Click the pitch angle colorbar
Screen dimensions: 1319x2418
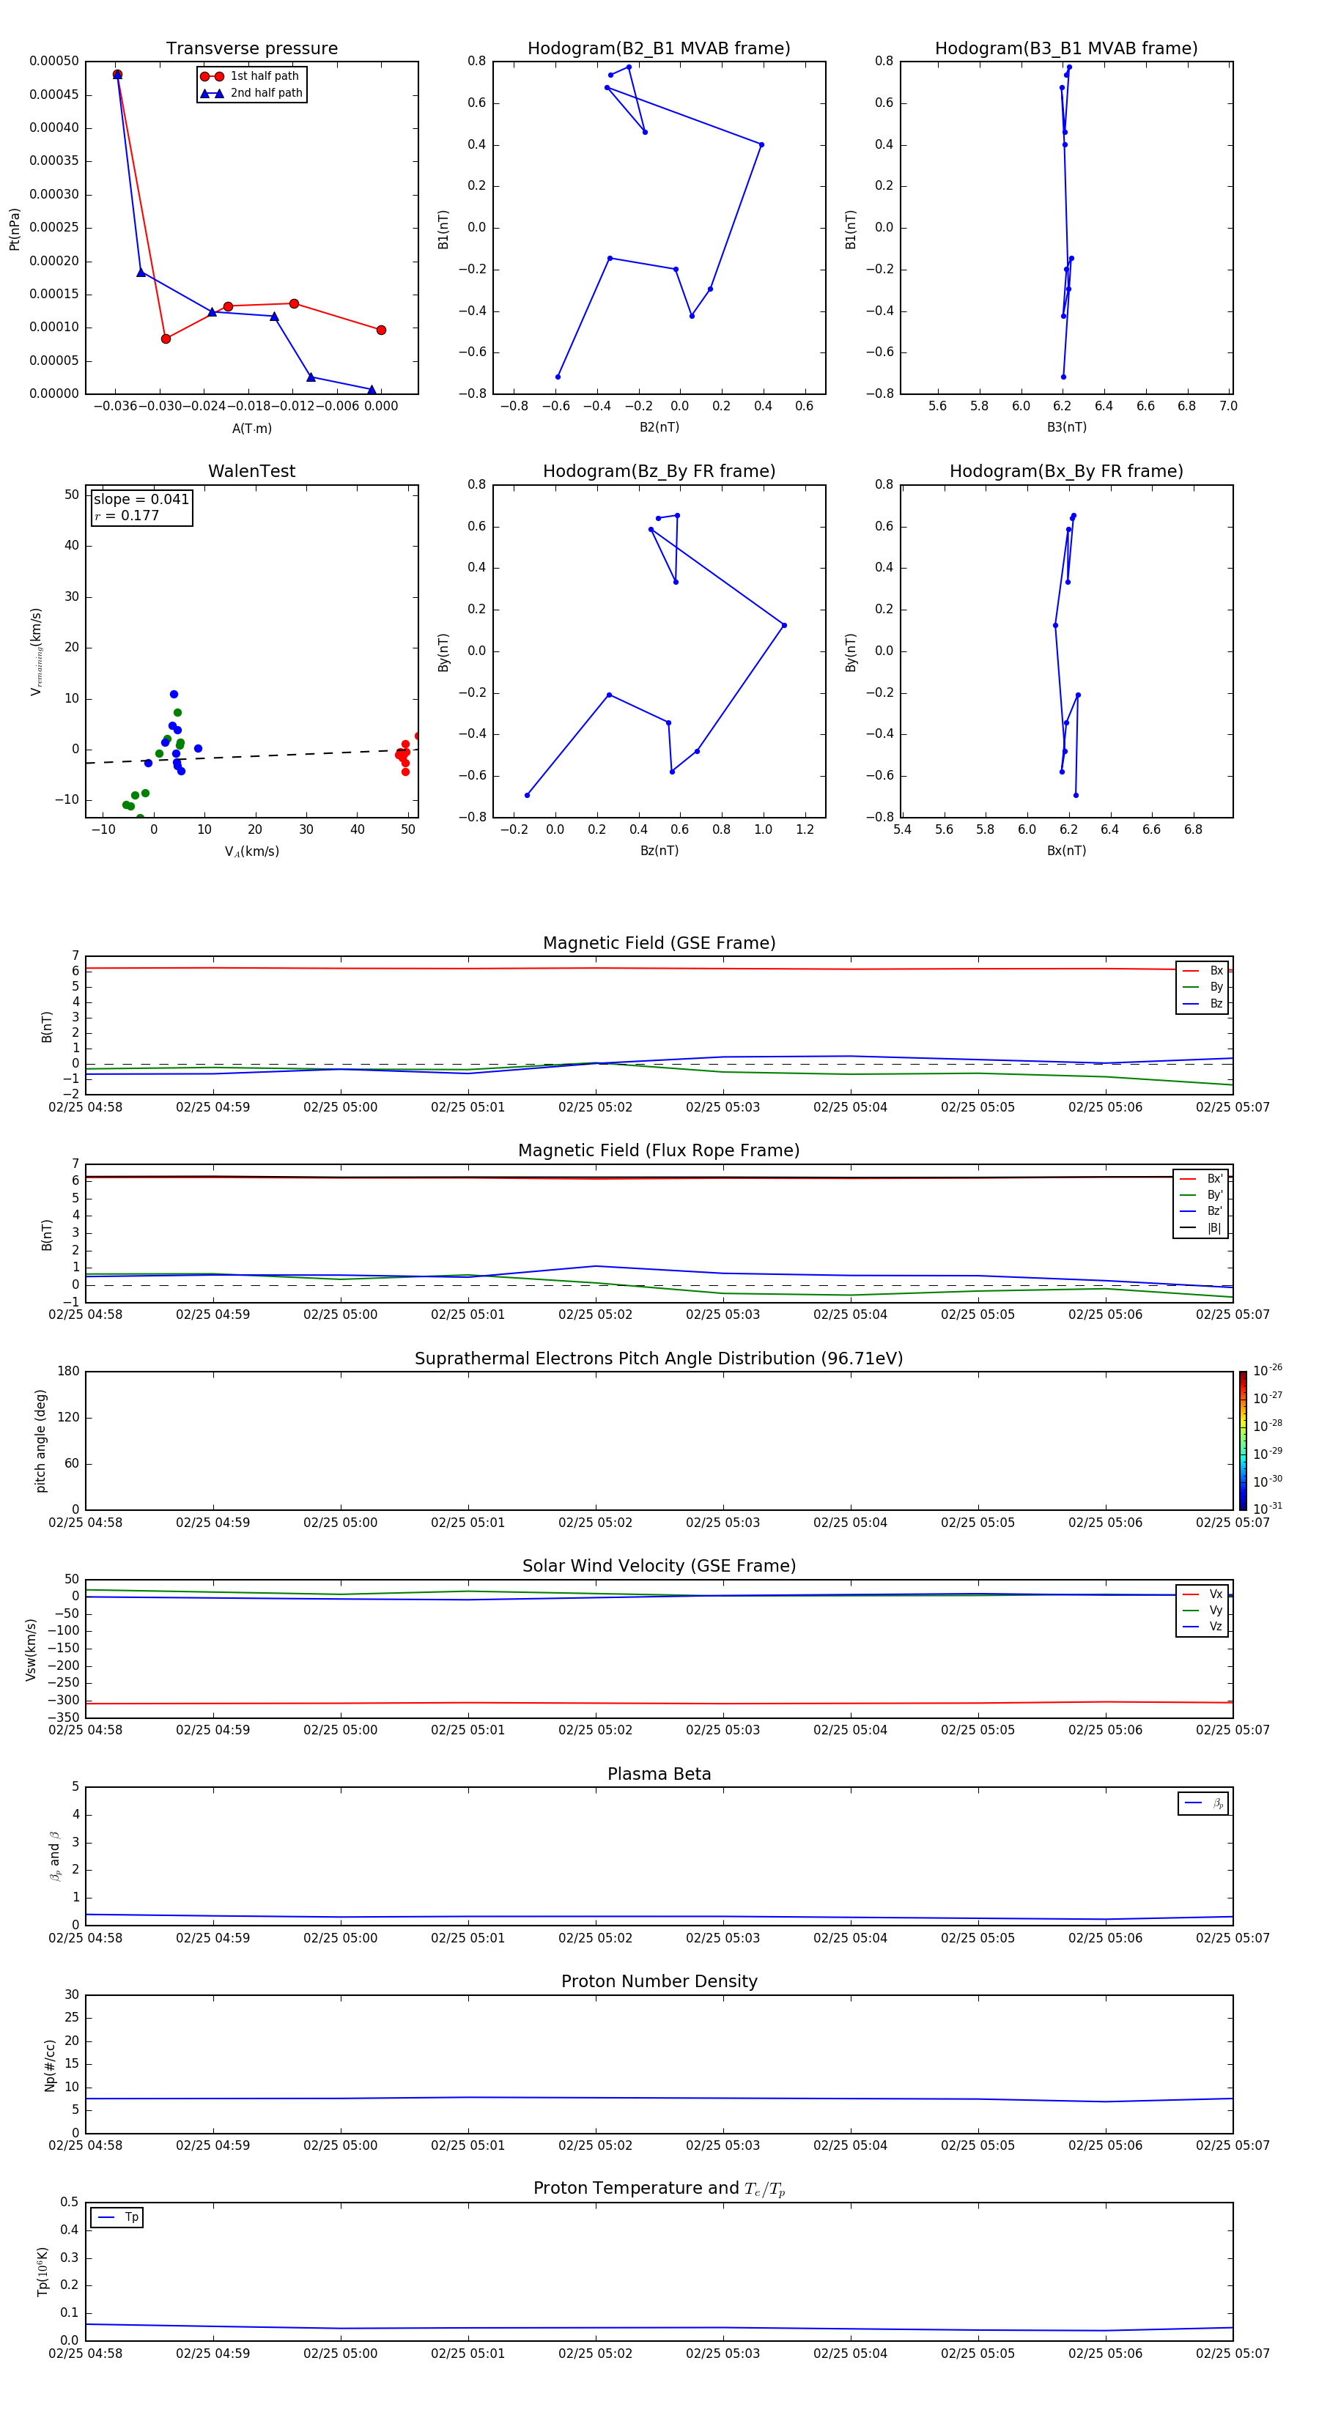1242,1441
